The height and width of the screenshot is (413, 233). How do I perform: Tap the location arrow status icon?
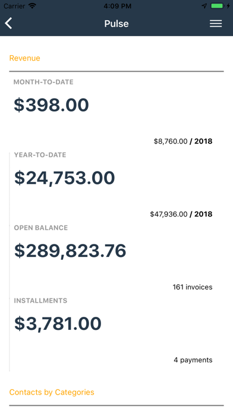[204, 6]
